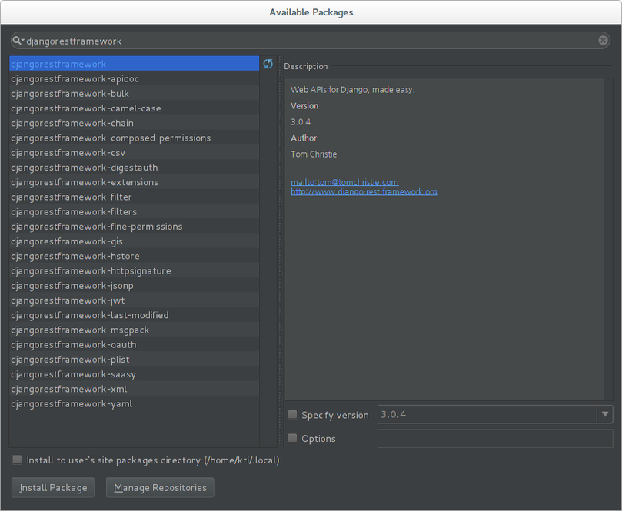Select djangorestframework-filters package

134,211
